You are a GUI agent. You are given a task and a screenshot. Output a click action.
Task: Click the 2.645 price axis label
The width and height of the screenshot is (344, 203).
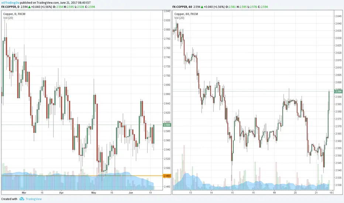[338, 16]
